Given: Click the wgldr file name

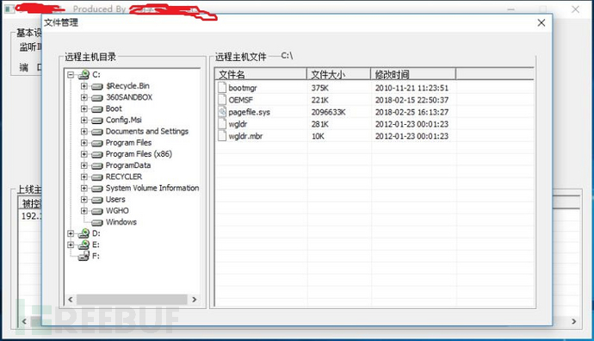Looking at the screenshot, I should (238, 124).
